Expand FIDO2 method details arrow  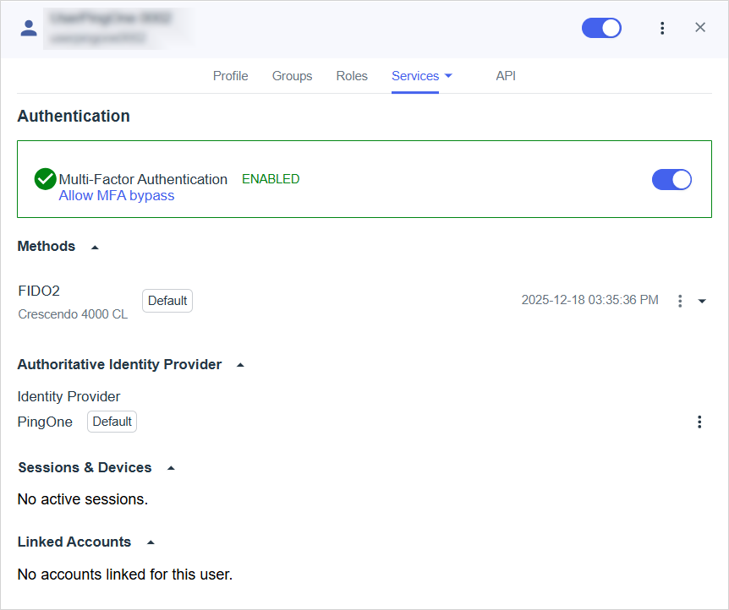(x=702, y=301)
